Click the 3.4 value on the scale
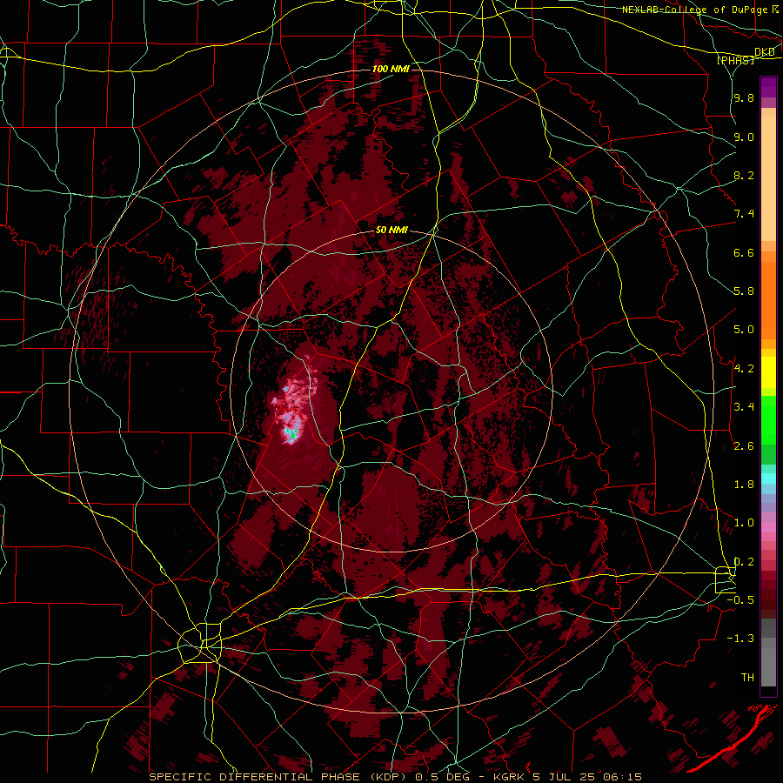 click(744, 407)
